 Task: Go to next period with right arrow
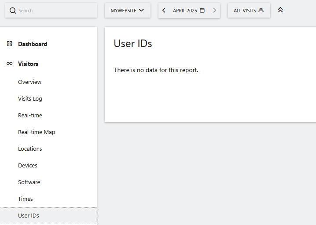pyautogui.click(x=214, y=11)
